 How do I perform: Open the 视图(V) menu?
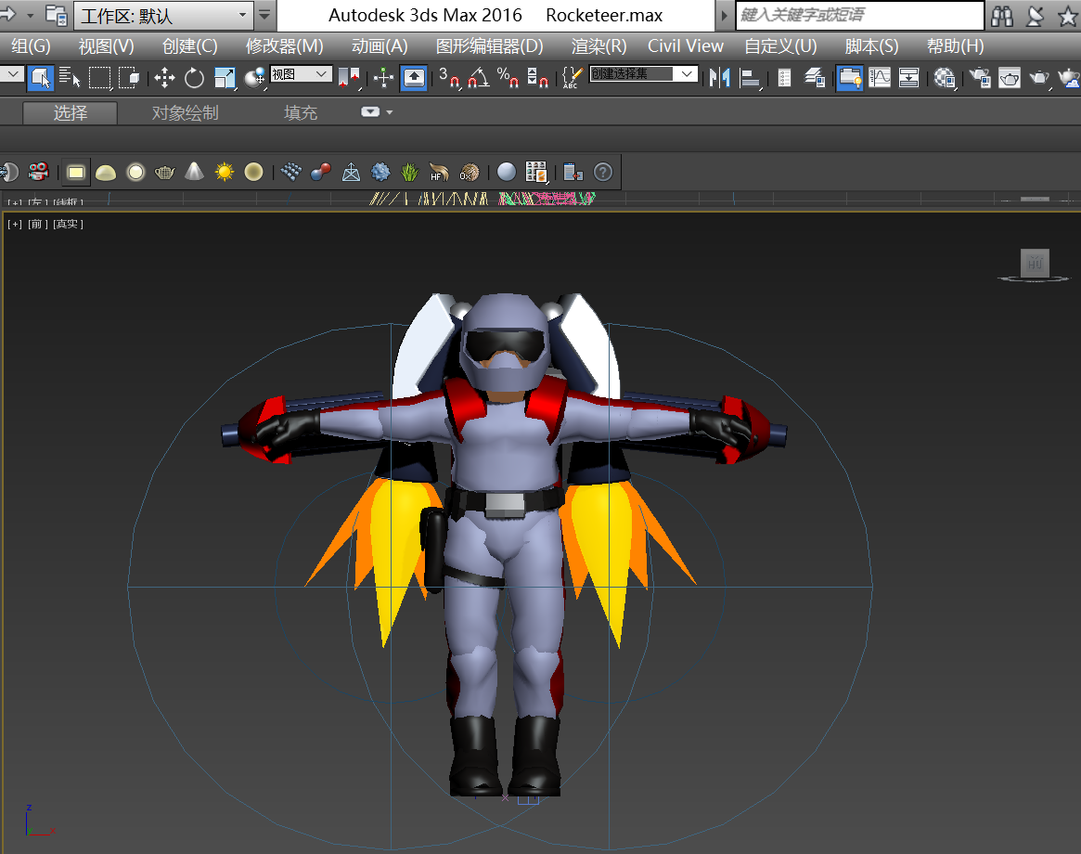tap(106, 46)
